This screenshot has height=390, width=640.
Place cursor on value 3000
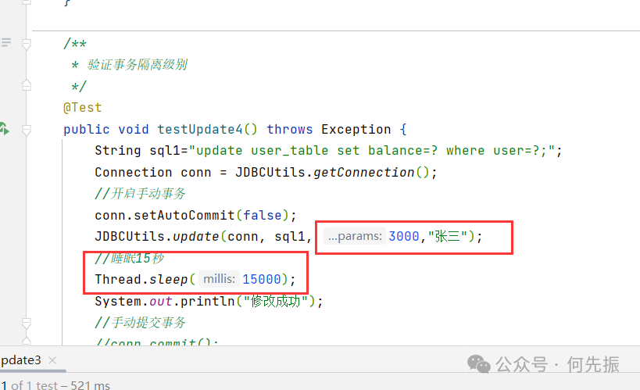(404, 236)
